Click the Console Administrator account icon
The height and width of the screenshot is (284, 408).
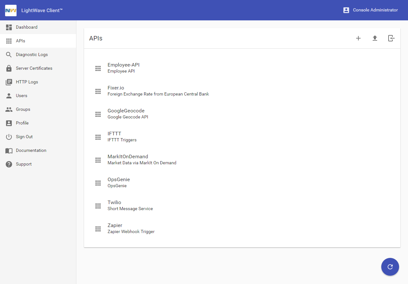pos(346,10)
